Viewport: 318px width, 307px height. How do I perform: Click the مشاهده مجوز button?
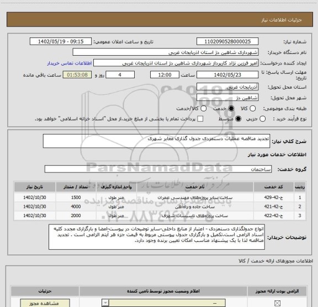45,303
